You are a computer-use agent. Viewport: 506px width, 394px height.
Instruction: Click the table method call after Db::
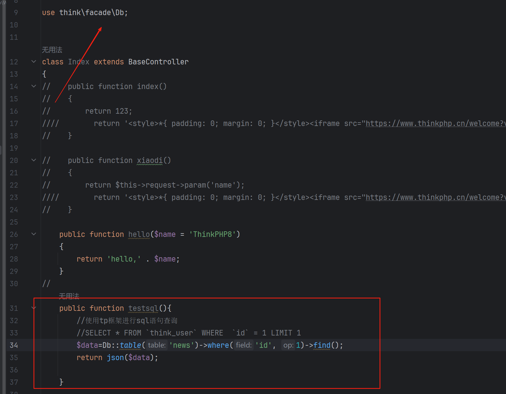[130, 345]
